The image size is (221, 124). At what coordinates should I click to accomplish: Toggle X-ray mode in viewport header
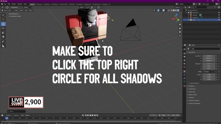tap(169, 10)
